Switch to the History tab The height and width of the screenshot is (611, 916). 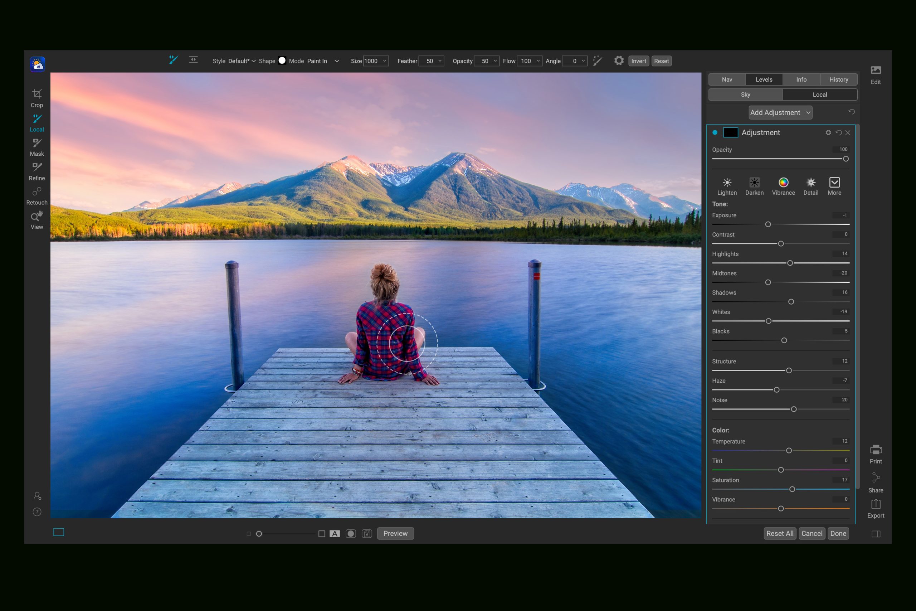(838, 79)
